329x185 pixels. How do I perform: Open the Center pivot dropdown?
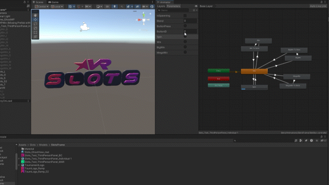[42, 7]
